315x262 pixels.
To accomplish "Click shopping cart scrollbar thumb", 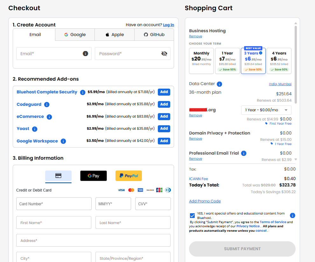I will click(296, 65).
